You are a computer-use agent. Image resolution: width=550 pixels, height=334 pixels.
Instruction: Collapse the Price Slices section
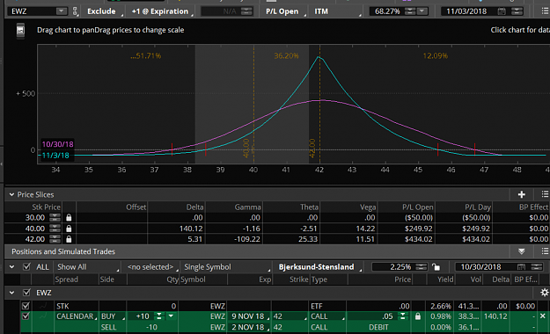[11, 194]
